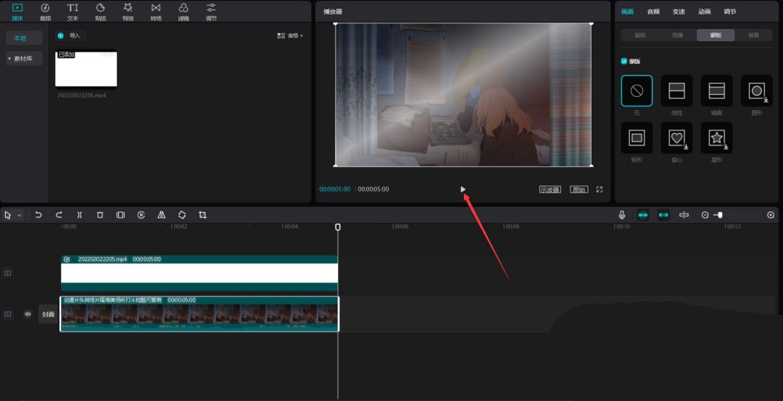
Task: Open the 特效 (Effects) panel icon
Action: click(128, 11)
